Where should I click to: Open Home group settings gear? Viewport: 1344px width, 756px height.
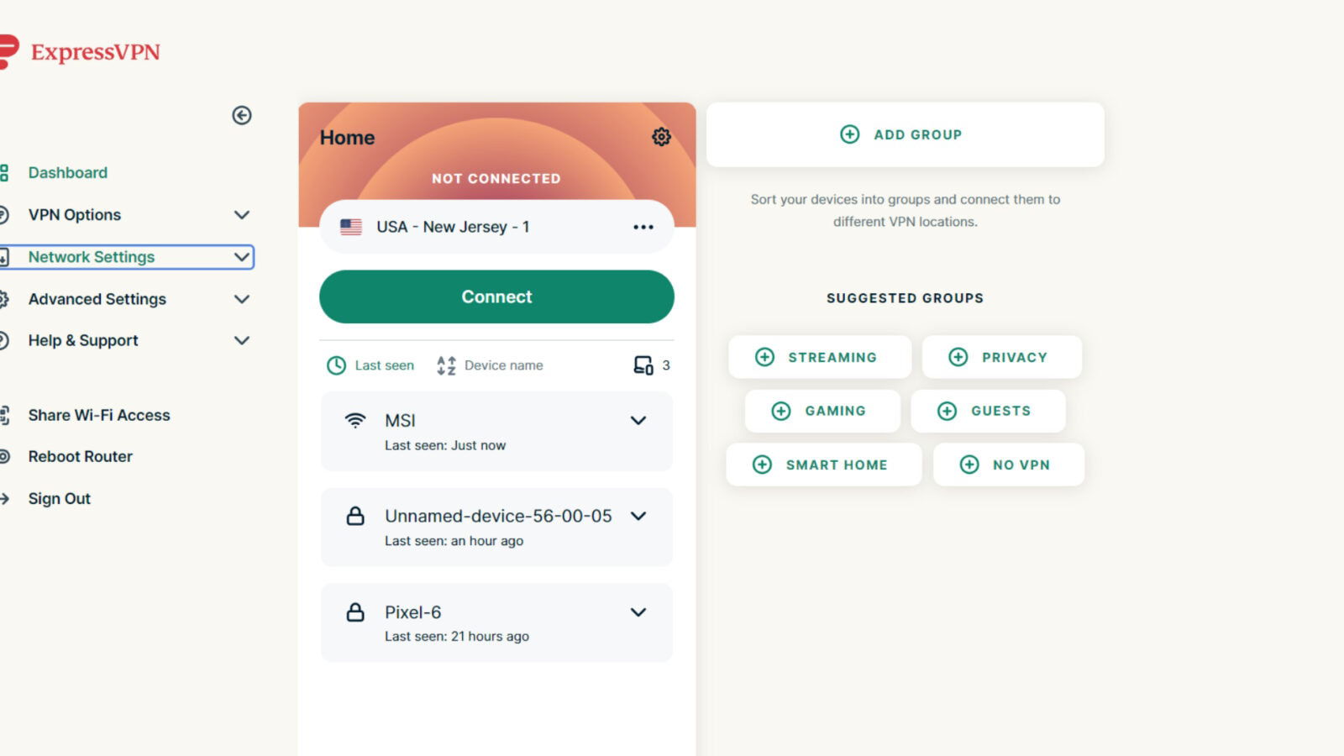pos(662,137)
